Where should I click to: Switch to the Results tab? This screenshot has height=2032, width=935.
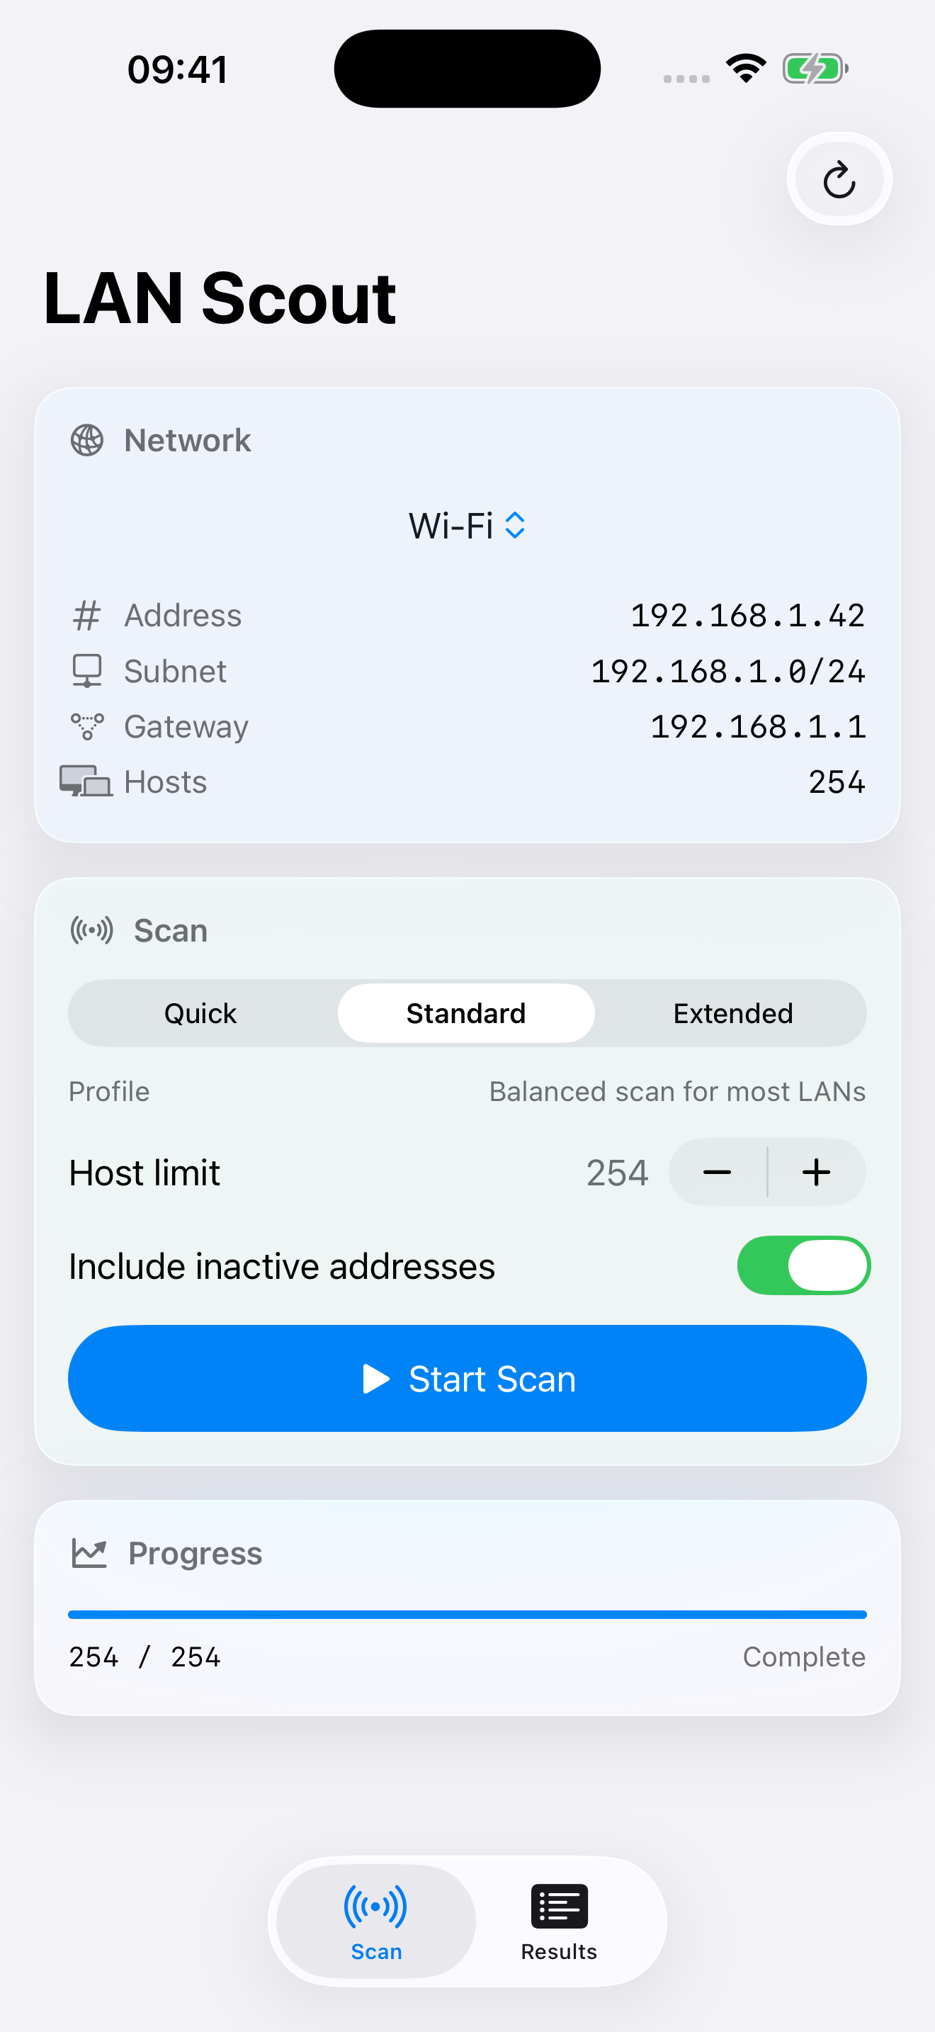tap(559, 1922)
